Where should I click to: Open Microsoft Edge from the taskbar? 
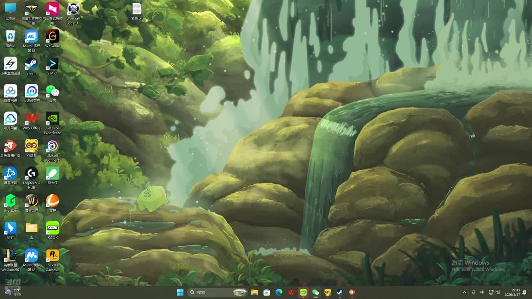(279, 292)
